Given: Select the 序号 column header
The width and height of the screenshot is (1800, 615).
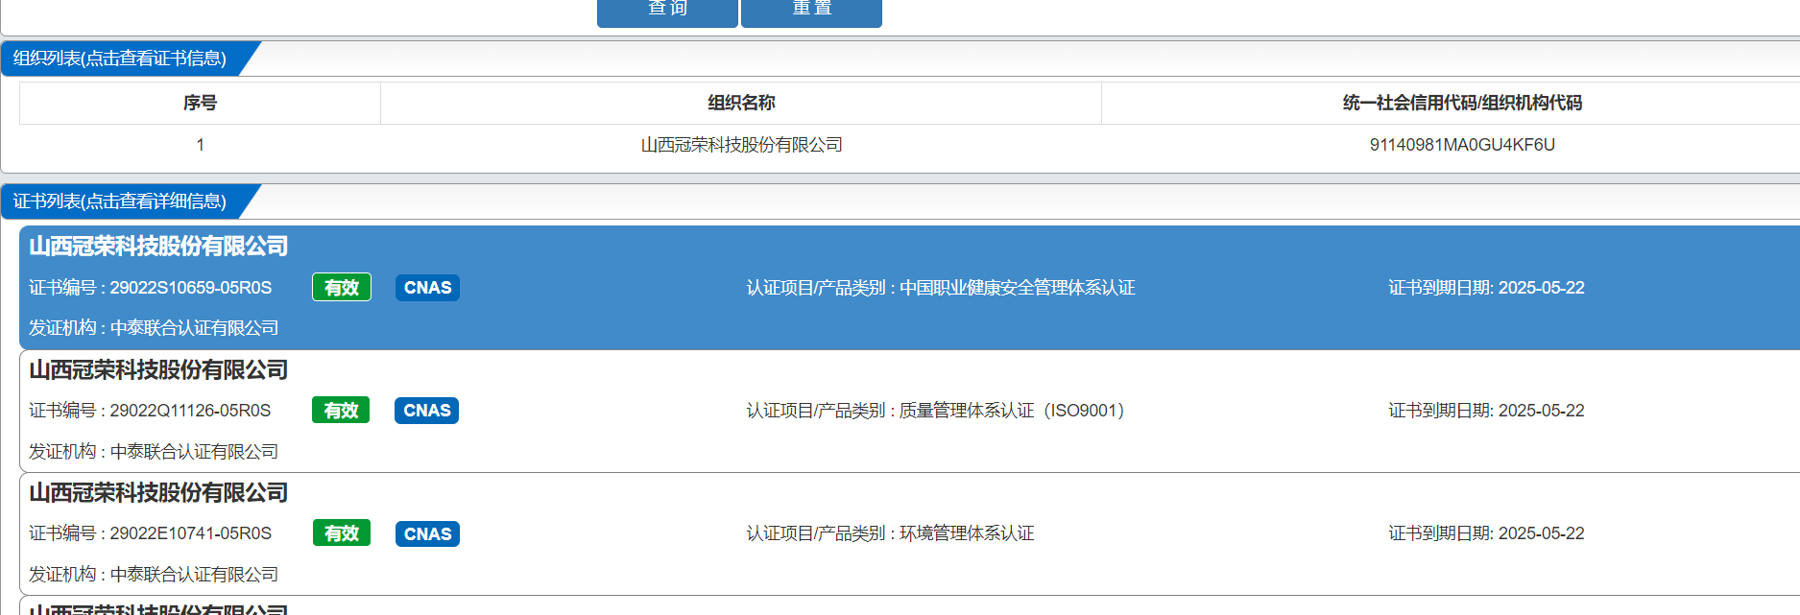Looking at the screenshot, I should [200, 103].
